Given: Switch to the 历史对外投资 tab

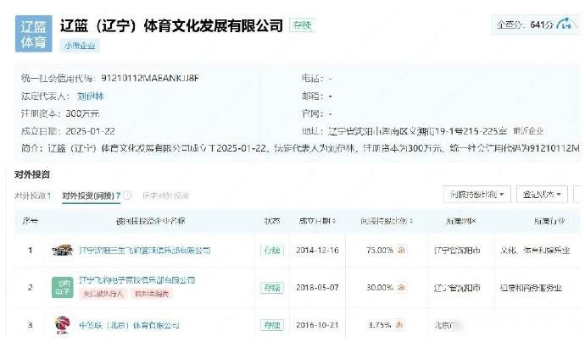Looking at the screenshot, I should pos(165,196).
